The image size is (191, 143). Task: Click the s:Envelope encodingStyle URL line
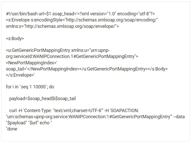(x=82, y=20)
